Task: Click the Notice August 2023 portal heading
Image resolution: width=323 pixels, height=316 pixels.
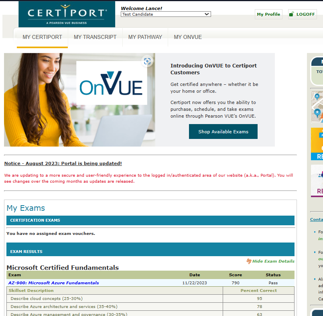Action: (x=63, y=163)
